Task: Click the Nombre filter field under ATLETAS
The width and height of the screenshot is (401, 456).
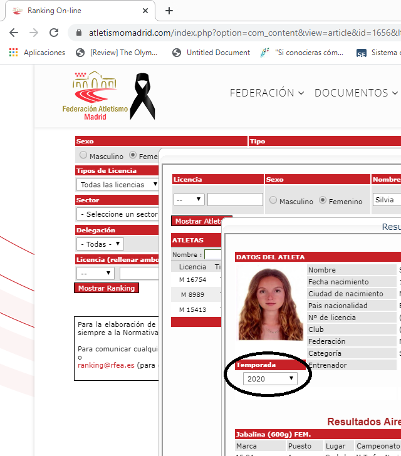Action: tap(213, 254)
